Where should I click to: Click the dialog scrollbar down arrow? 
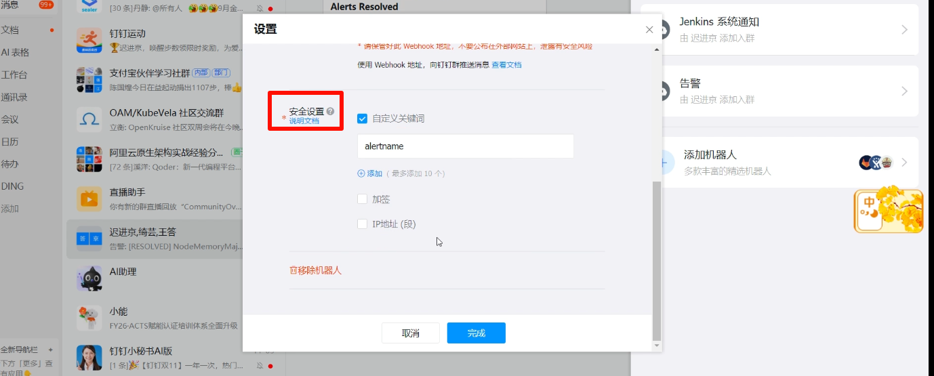656,346
